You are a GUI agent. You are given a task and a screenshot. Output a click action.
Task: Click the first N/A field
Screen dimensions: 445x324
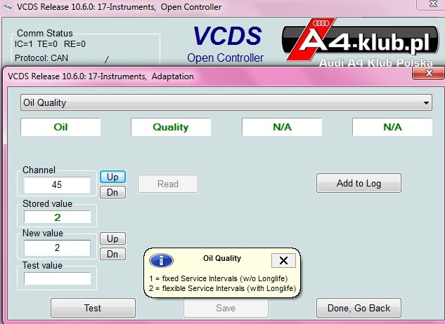point(282,127)
